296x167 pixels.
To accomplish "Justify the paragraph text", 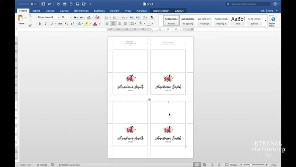I will click(x=125, y=24).
